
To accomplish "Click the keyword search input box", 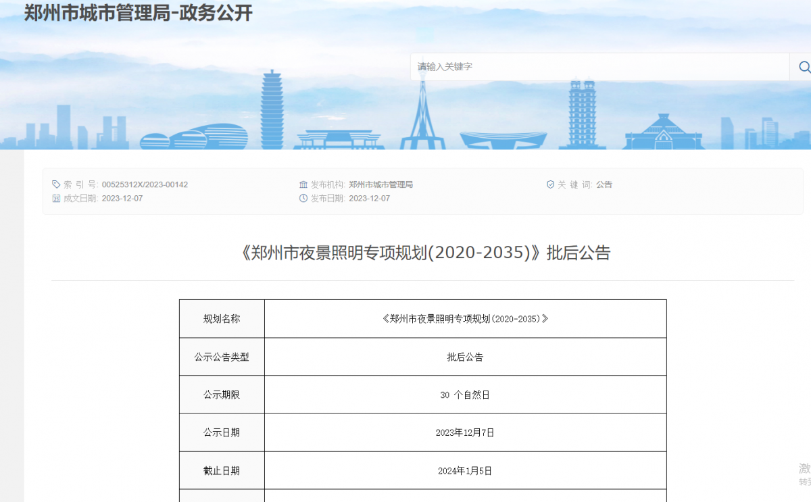I will pos(599,67).
